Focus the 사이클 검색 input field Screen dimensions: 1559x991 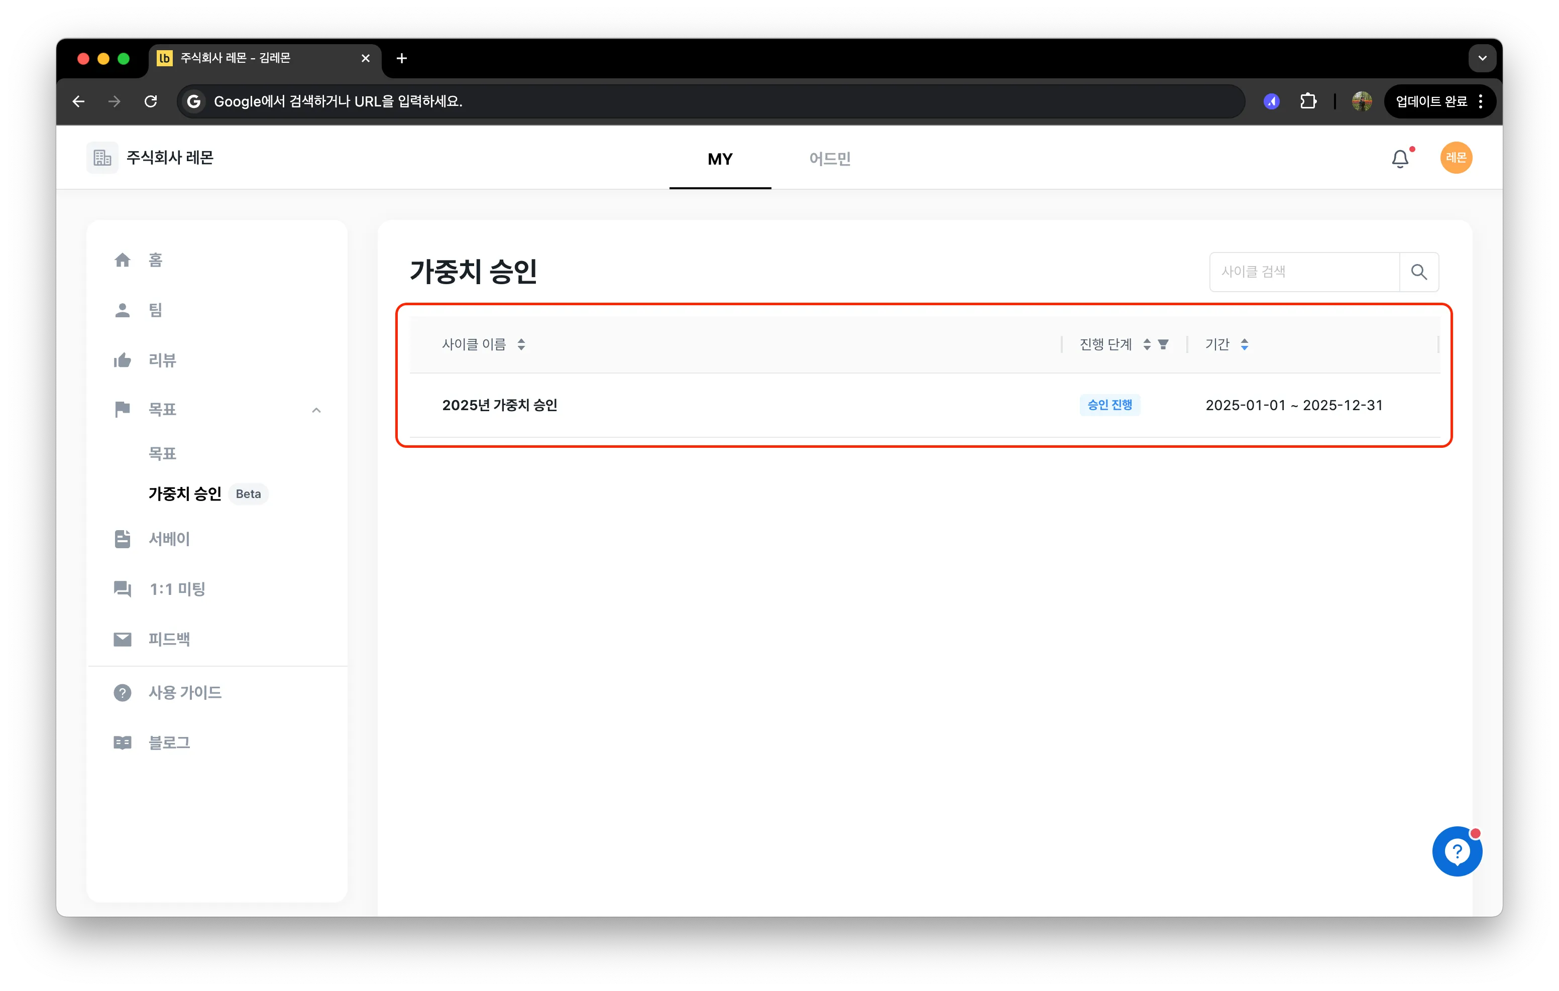pos(1304,272)
